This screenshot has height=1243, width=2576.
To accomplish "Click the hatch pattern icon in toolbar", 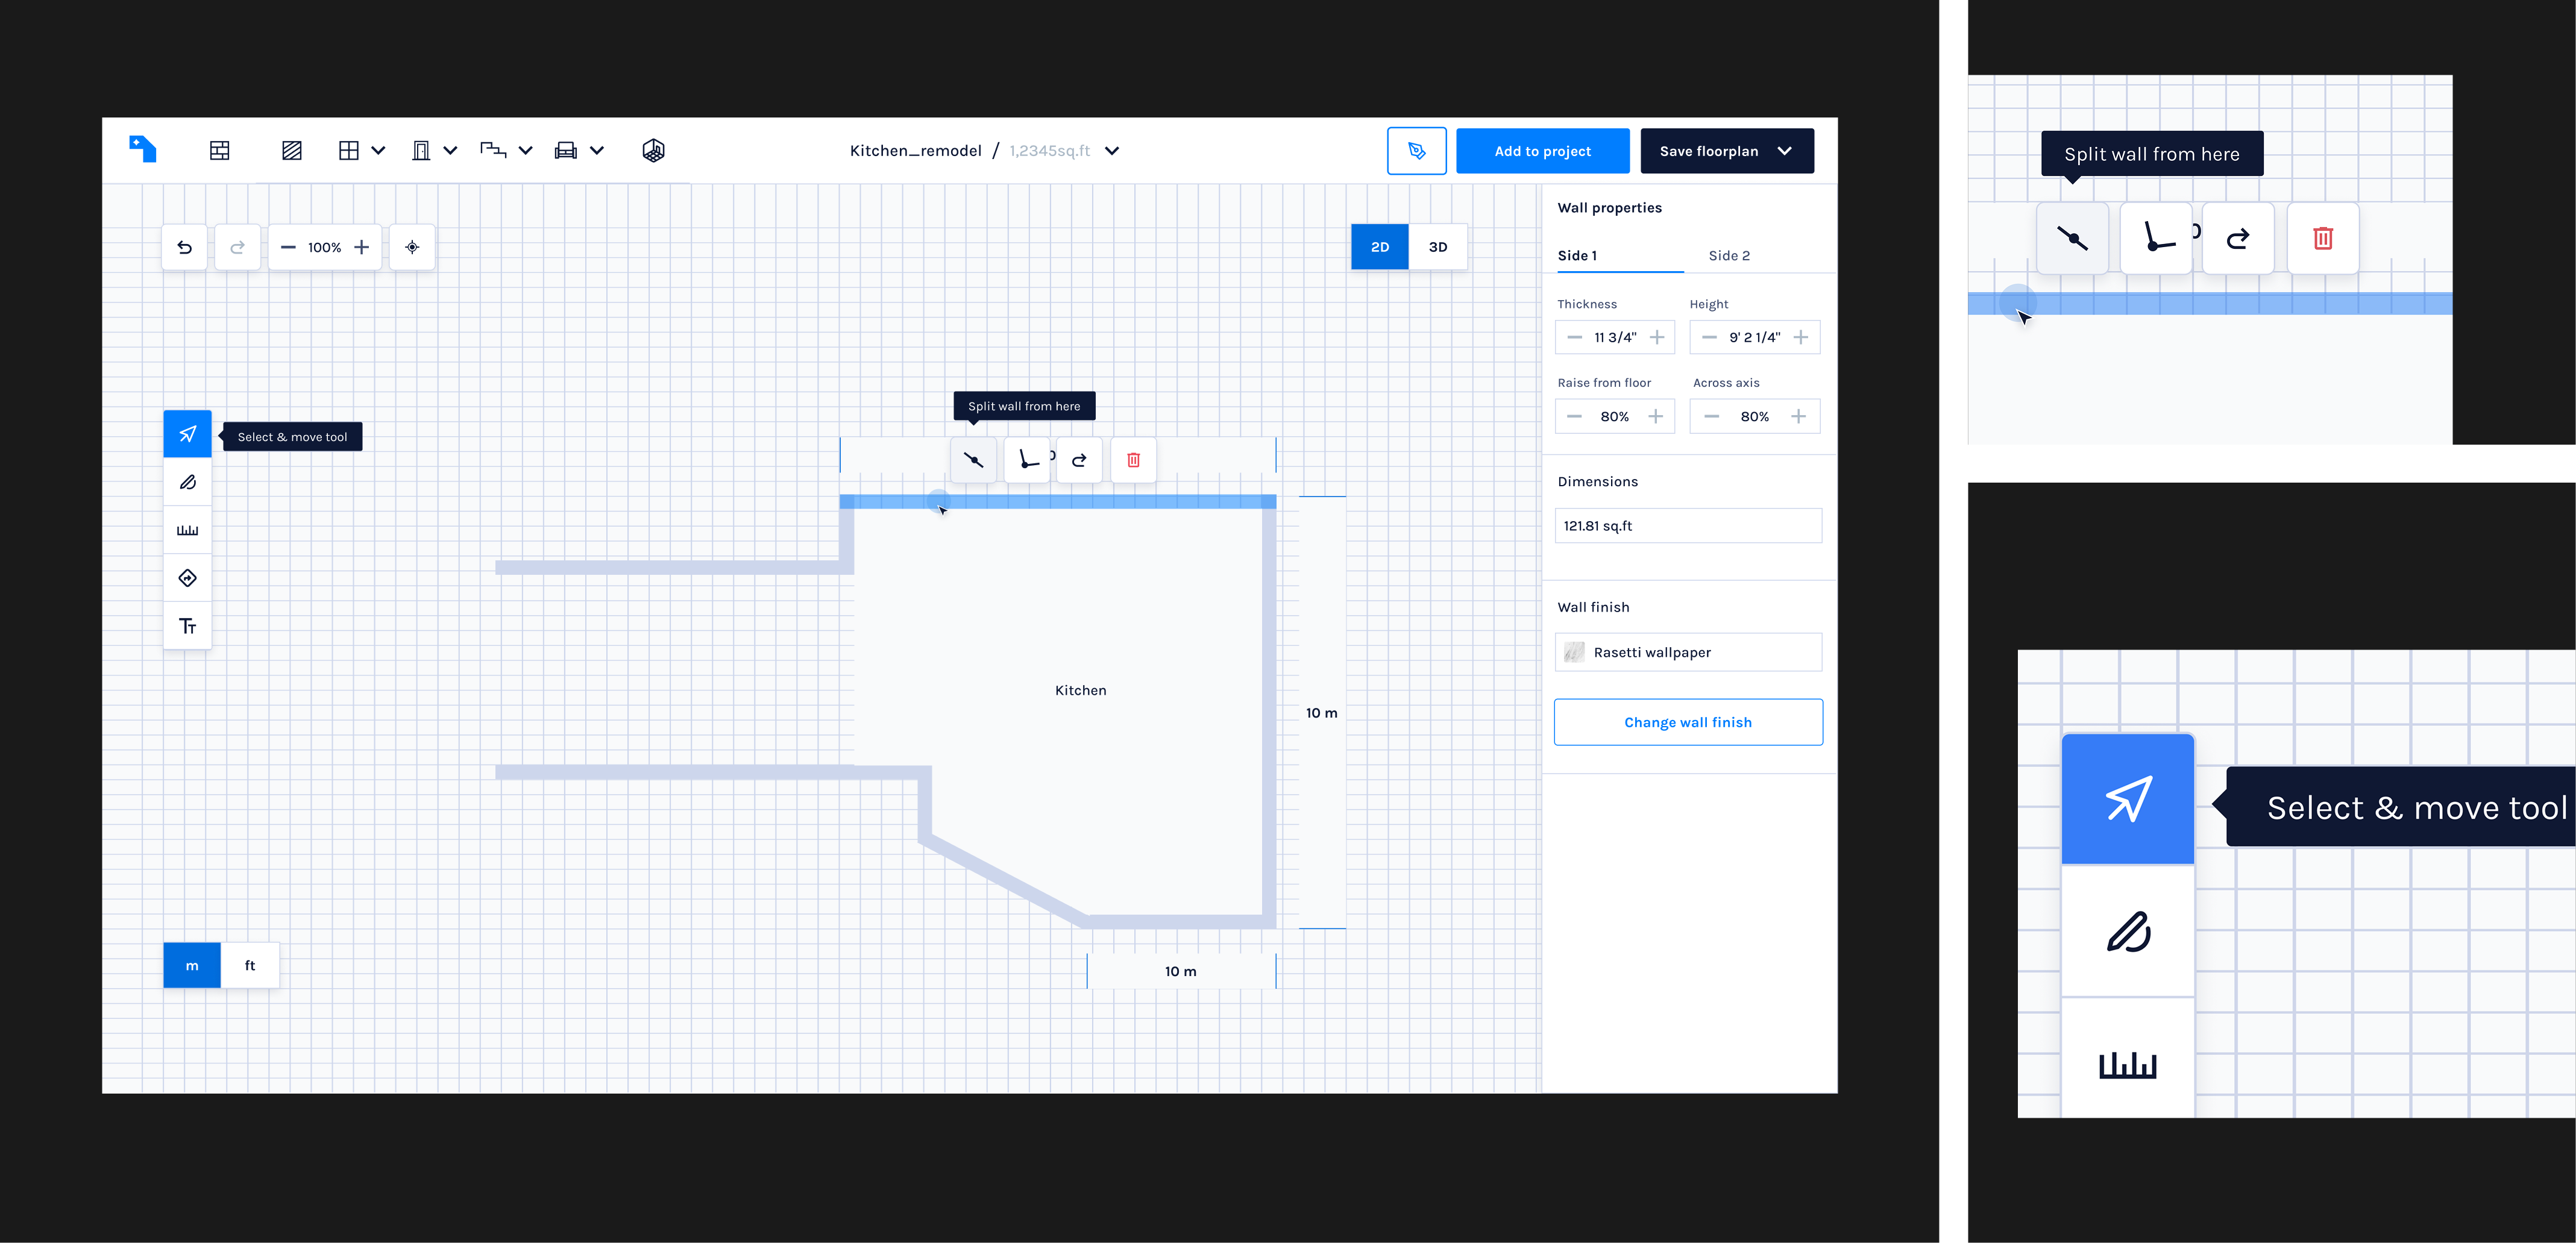I will point(292,151).
